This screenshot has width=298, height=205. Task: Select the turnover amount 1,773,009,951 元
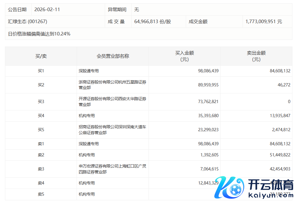[x=264, y=22]
